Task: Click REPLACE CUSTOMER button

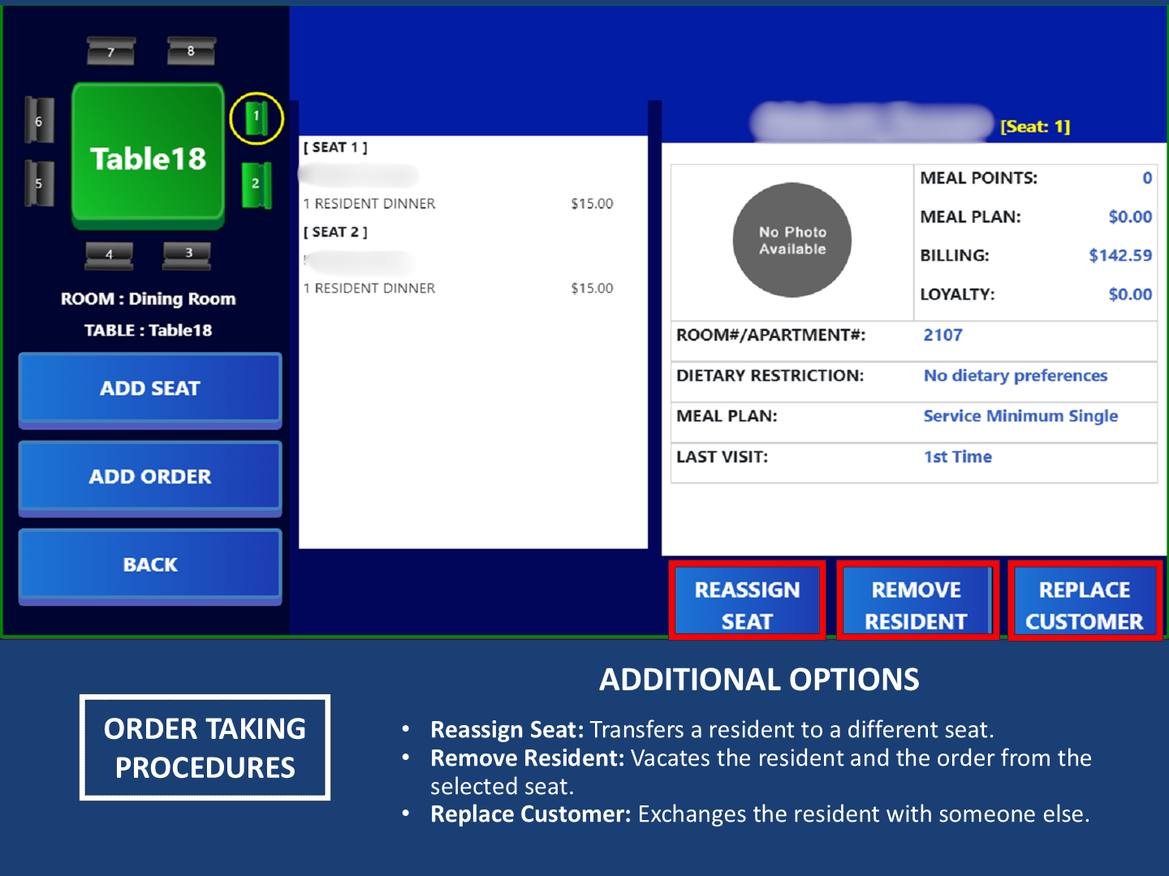Action: [1084, 603]
